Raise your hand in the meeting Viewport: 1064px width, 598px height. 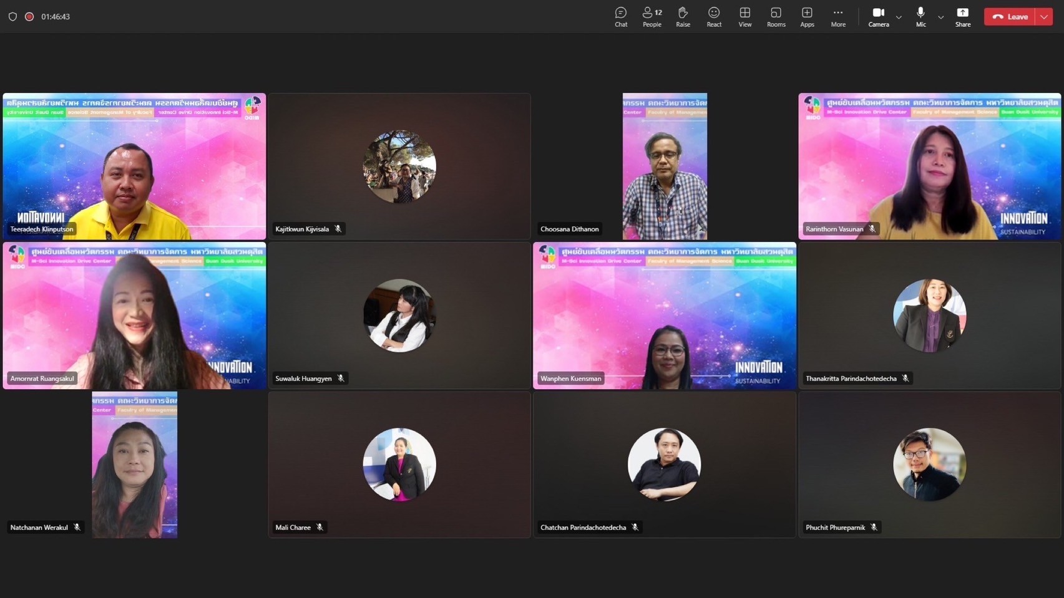pos(683,17)
